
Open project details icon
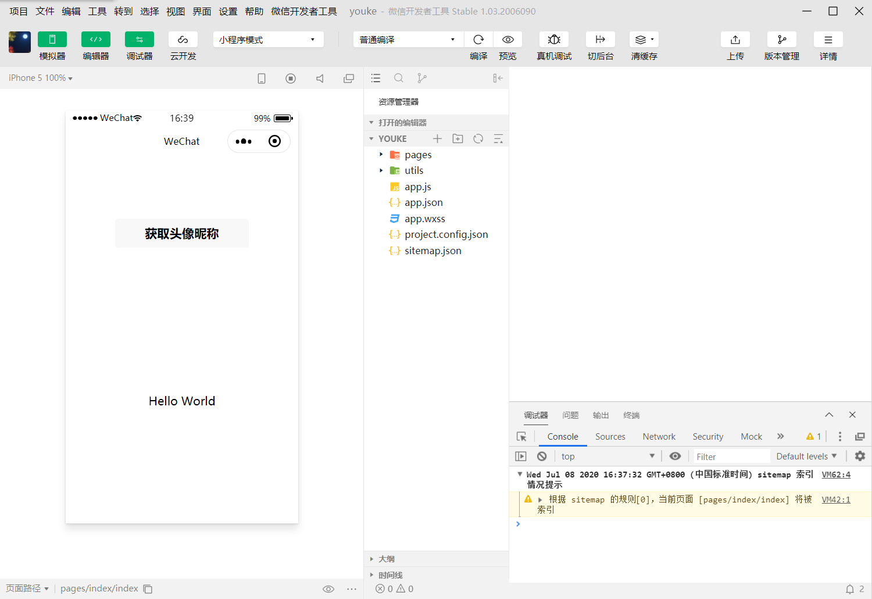pyautogui.click(x=828, y=40)
